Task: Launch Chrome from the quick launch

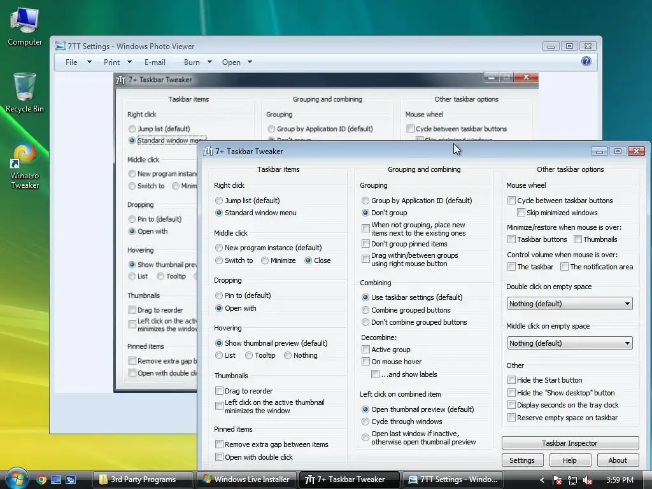Action: pos(41,479)
